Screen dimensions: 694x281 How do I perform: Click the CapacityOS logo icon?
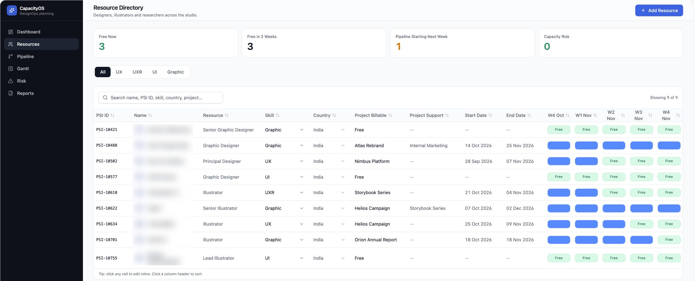point(12,10)
